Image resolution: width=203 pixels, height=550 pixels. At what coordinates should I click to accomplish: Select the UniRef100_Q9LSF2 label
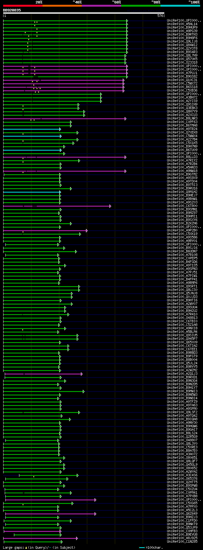pyautogui.click(x=182, y=412)
